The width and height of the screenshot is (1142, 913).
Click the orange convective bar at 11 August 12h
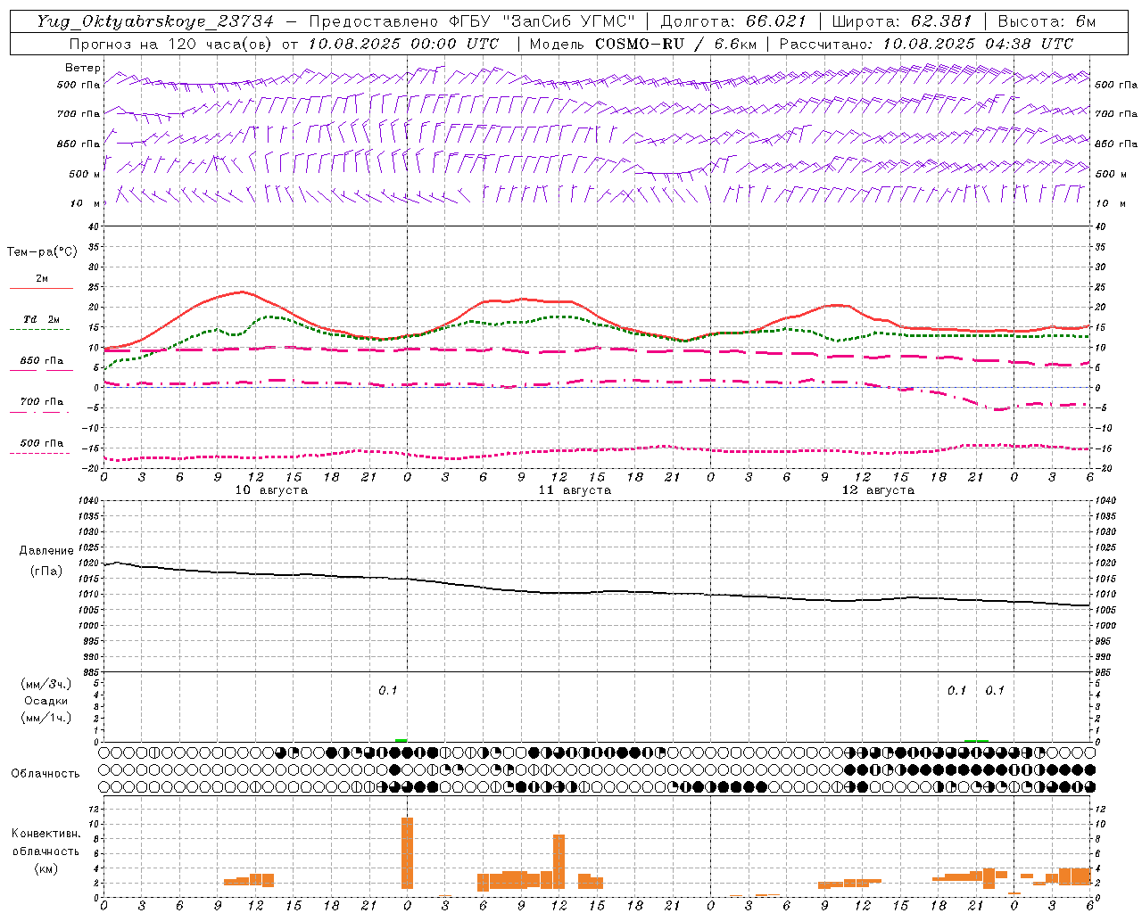point(559,861)
